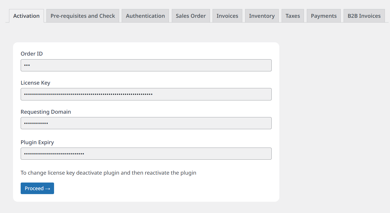The width and height of the screenshot is (390, 213).
Task: Click the Proceed button
Action: pos(37,188)
